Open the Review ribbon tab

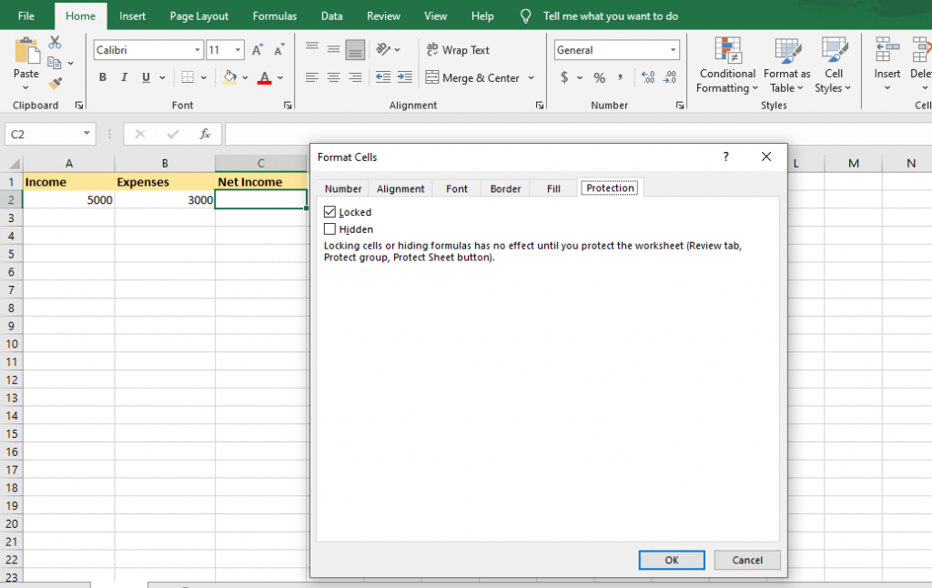click(x=383, y=16)
